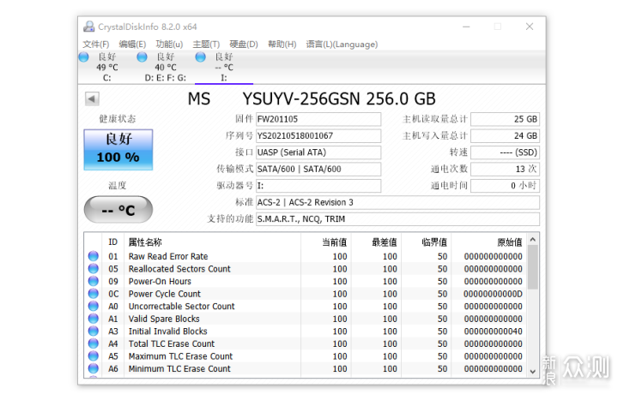618x394 pixels.
Task: Open the 硬盘(D) menu
Action: coord(244,44)
